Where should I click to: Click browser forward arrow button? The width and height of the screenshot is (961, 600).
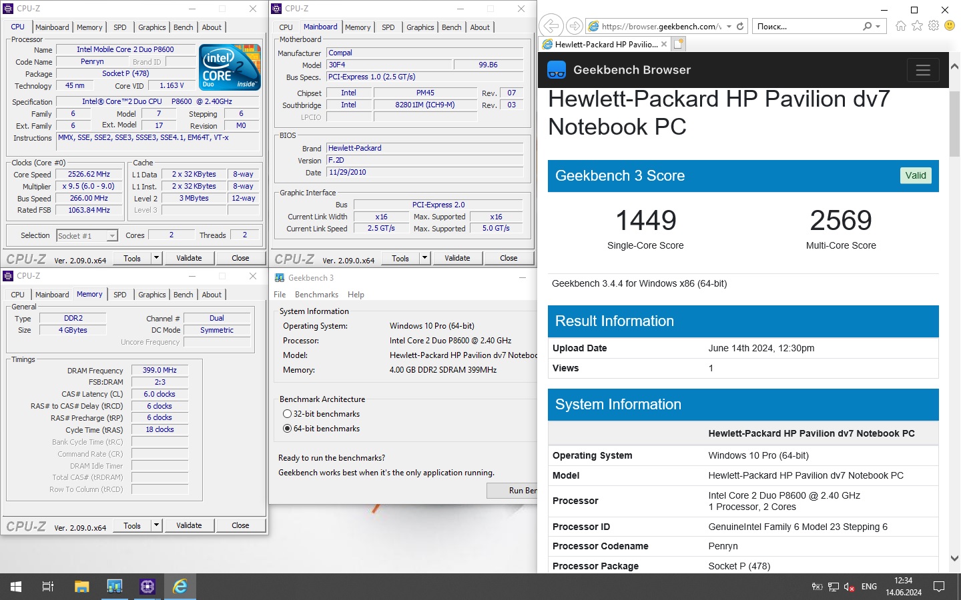click(x=574, y=26)
